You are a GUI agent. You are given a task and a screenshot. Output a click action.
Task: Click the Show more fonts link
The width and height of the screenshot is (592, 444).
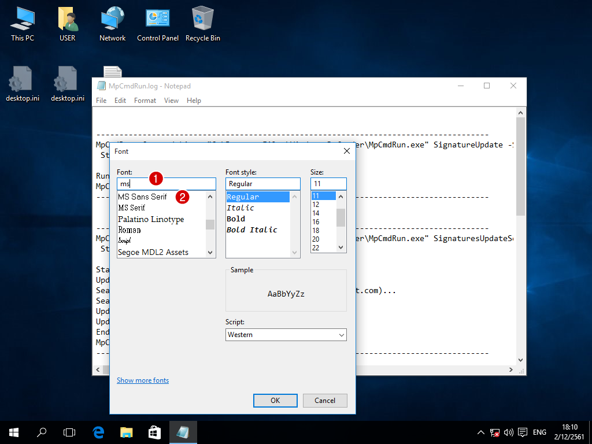(143, 380)
